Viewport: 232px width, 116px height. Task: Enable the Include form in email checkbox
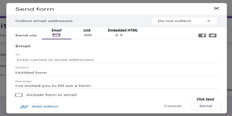coord(19,95)
